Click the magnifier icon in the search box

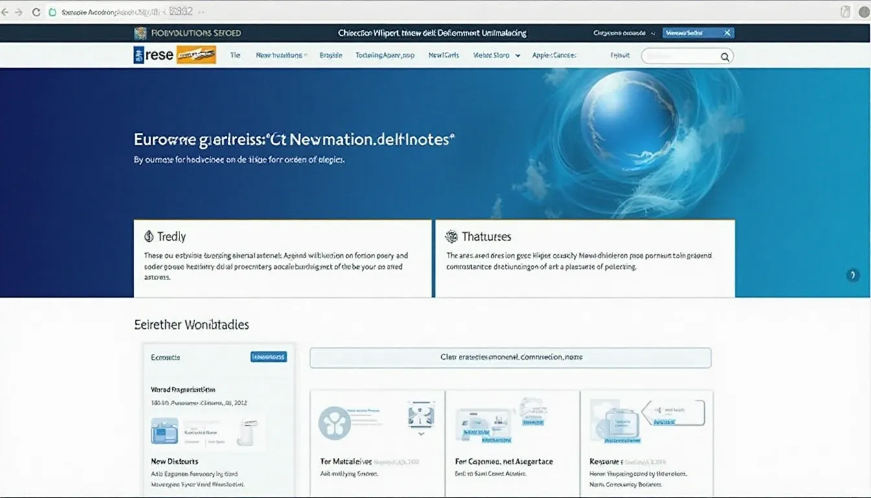725,57
